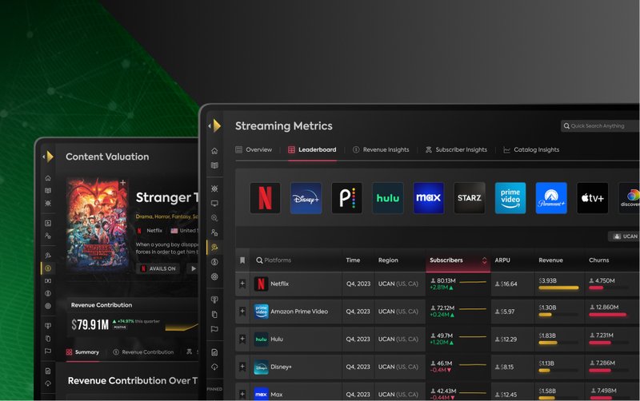Choose the Hulu logo tile

click(387, 198)
